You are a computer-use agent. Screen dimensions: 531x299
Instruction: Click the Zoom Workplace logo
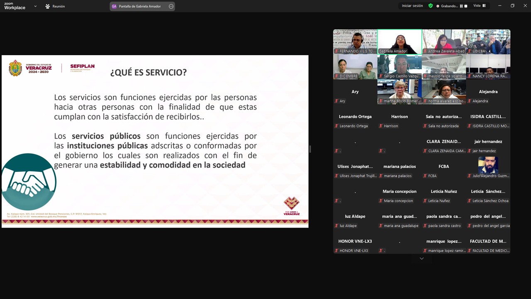pyautogui.click(x=15, y=6)
